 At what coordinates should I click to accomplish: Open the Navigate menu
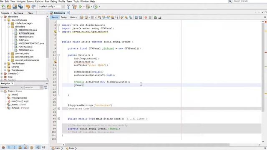click(x=21, y=1)
